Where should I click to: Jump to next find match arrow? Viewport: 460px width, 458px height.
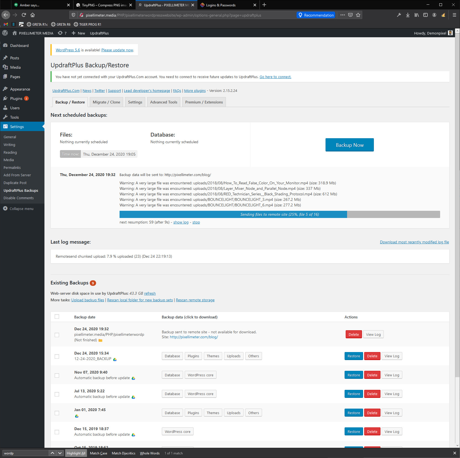[60, 453]
